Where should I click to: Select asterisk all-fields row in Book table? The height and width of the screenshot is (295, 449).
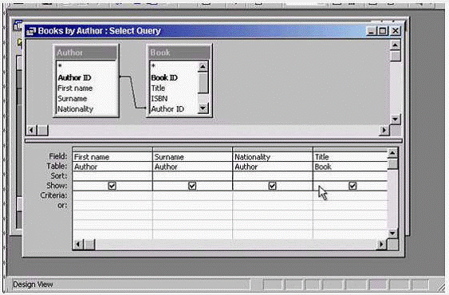tap(153, 67)
